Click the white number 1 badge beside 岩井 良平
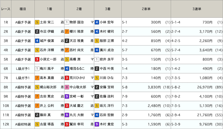 [x=97, y=59]
